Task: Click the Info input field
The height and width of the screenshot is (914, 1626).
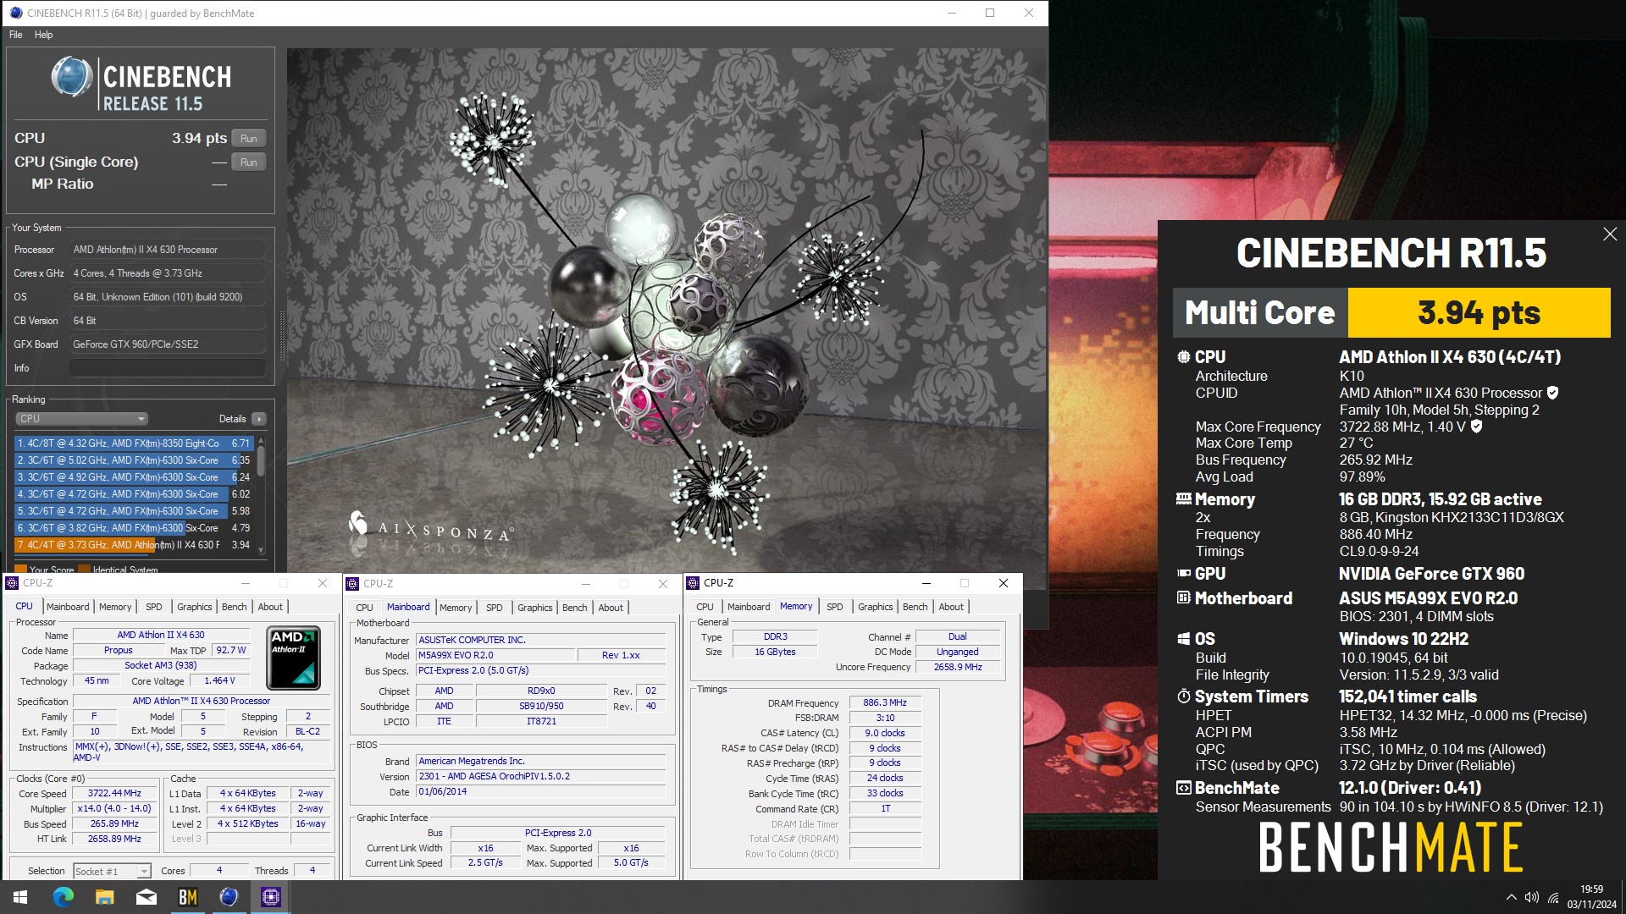Action: pos(168,368)
